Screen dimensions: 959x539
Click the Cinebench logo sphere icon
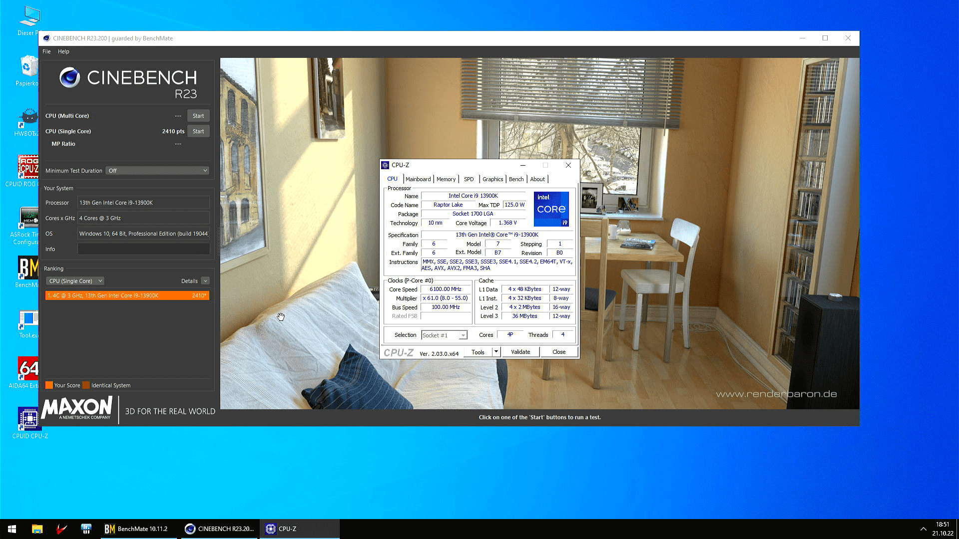pos(69,77)
